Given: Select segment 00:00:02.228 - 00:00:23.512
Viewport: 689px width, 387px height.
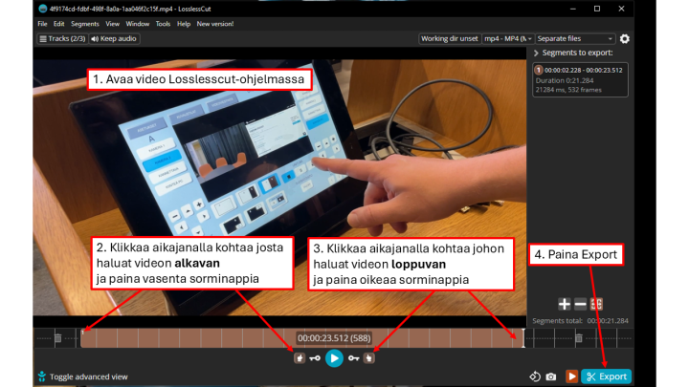Looking at the screenshot, I should point(580,79).
